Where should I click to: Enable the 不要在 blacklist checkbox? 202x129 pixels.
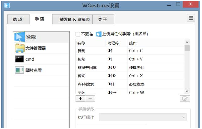(78, 34)
